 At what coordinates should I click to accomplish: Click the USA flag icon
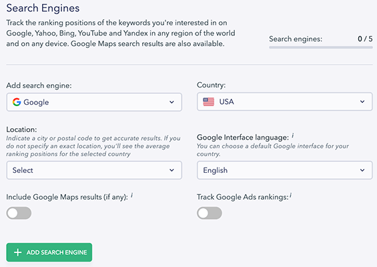tap(208, 101)
